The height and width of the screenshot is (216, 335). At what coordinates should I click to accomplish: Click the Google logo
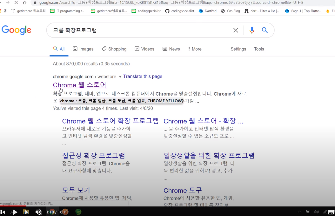[x=17, y=30]
